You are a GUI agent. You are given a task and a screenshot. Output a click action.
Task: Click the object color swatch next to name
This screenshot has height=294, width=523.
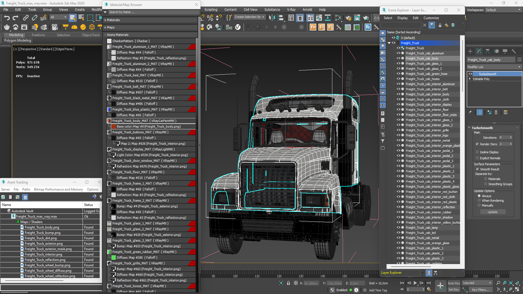pos(519,60)
